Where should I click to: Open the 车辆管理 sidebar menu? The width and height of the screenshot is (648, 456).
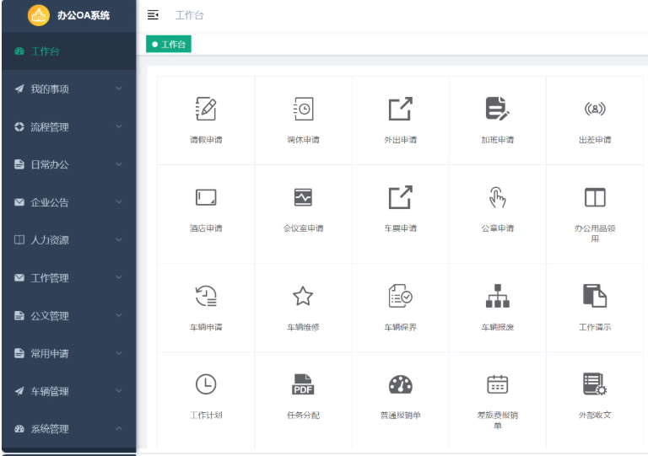click(68, 391)
